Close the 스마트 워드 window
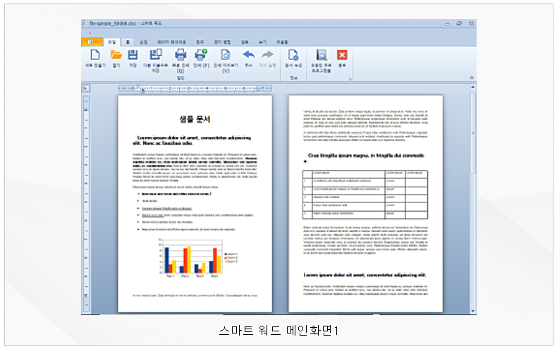This screenshot has width=557, height=349. (x=471, y=23)
